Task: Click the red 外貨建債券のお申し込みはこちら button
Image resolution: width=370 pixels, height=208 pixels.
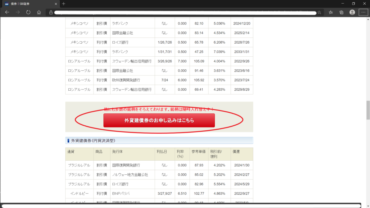Action: click(x=159, y=121)
